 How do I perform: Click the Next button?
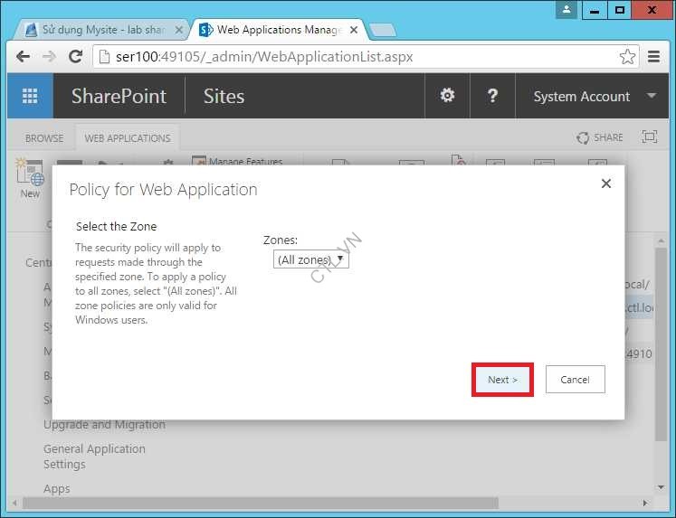[502, 380]
